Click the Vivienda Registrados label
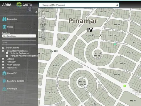 tap(20, 53)
